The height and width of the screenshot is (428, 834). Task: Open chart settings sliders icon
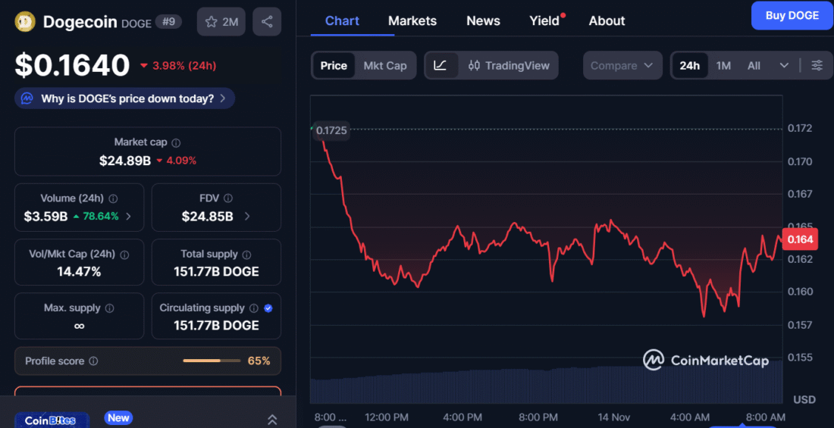click(x=817, y=65)
